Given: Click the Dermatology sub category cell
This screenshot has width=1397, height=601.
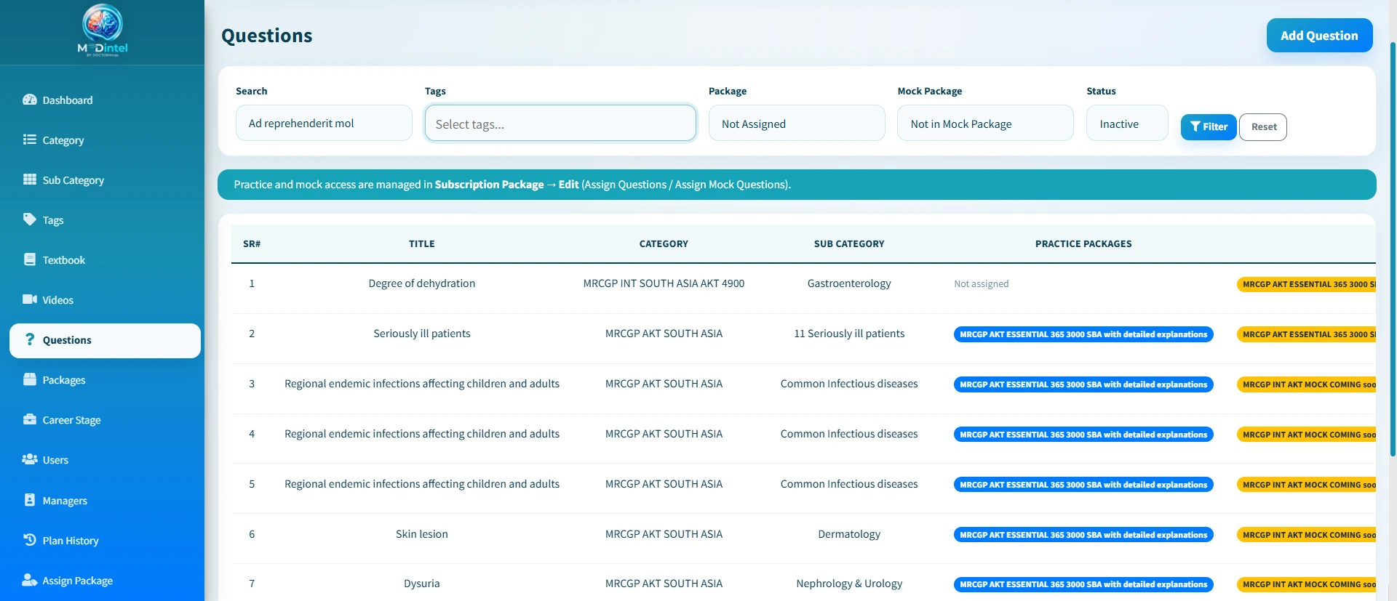Looking at the screenshot, I should pos(849,534).
